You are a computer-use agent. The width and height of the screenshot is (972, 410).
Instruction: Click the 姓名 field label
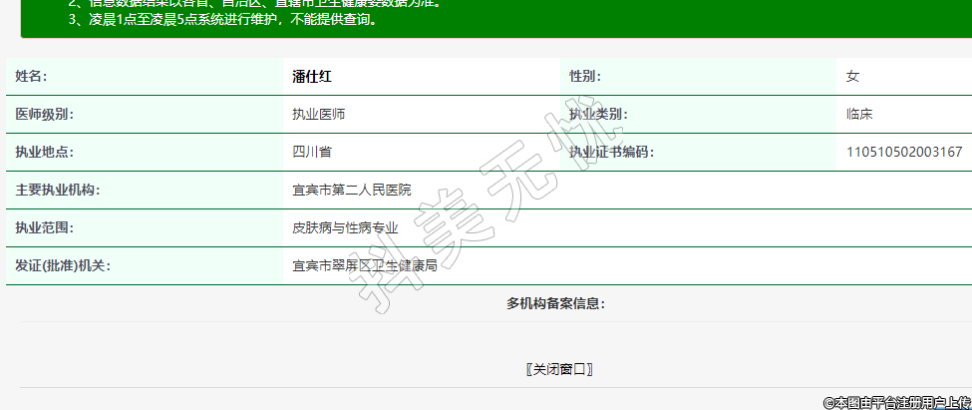click(x=31, y=76)
